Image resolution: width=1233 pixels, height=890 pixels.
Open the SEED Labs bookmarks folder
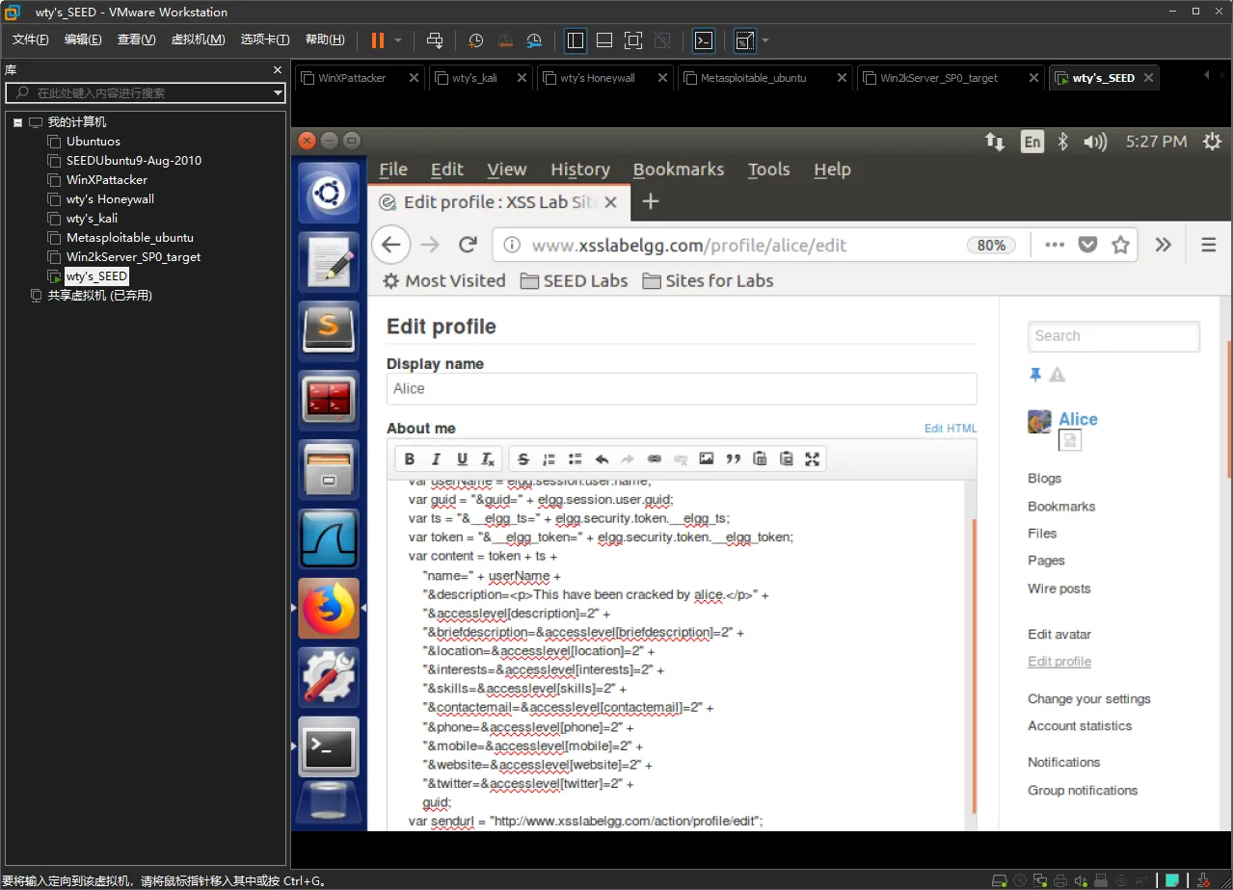pyautogui.click(x=574, y=281)
